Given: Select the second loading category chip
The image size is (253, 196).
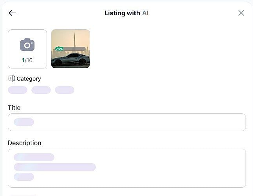Looking at the screenshot, I should pyautogui.click(x=41, y=90).
